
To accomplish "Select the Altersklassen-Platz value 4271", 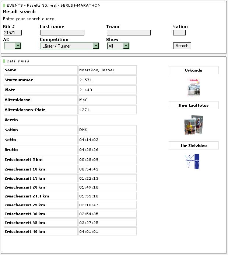I will coord(84,110).
